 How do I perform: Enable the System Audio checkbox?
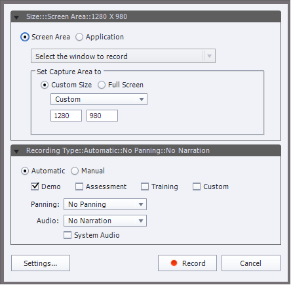(x=68, y=235)
